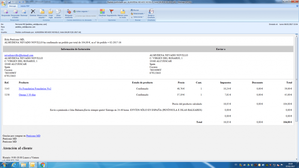The image size is (299, 168).
Task: Click recipient pedidos_web@puresc.com in Para field
Action: point(25,27)
